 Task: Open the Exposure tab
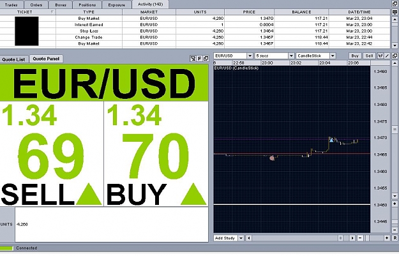click(x=117, y=4)
